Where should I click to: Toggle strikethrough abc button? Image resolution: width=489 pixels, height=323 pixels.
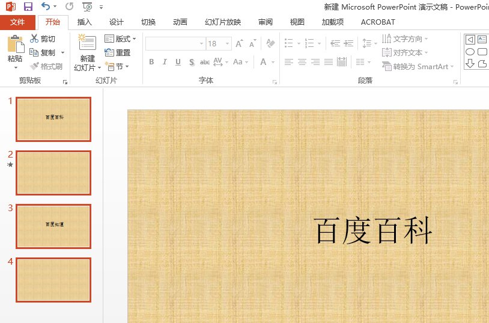click(205, 62)
